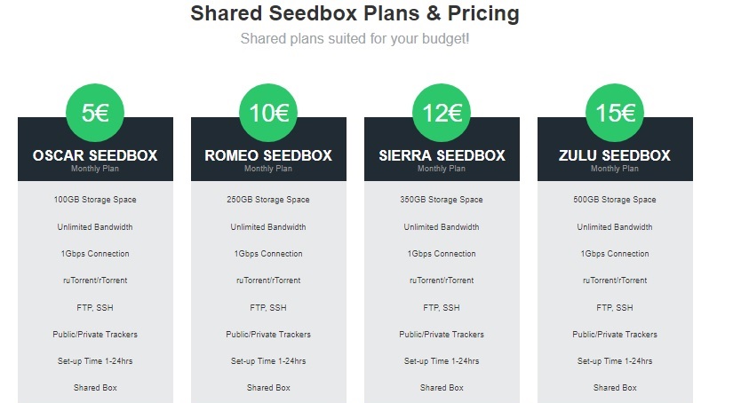This screenshot has width=741, height=403.
Task: Choose the Sierra Seedbox plan title
Action: [442, 155]
